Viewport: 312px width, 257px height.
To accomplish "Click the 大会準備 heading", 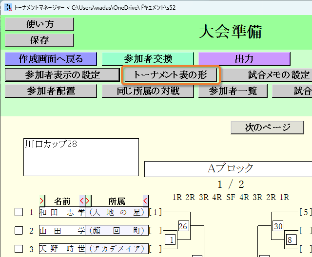I will coord(231,32).
